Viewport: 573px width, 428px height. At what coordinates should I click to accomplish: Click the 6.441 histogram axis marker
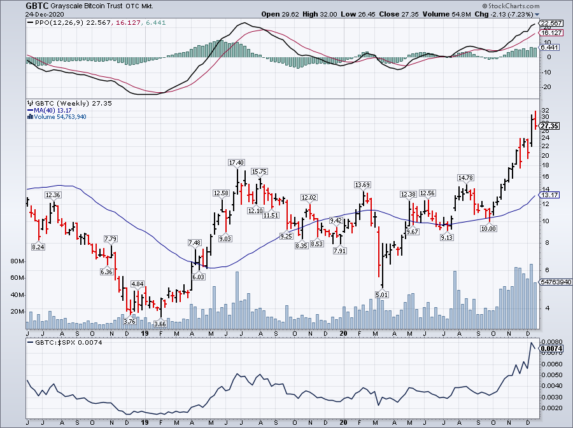(549, 48)
